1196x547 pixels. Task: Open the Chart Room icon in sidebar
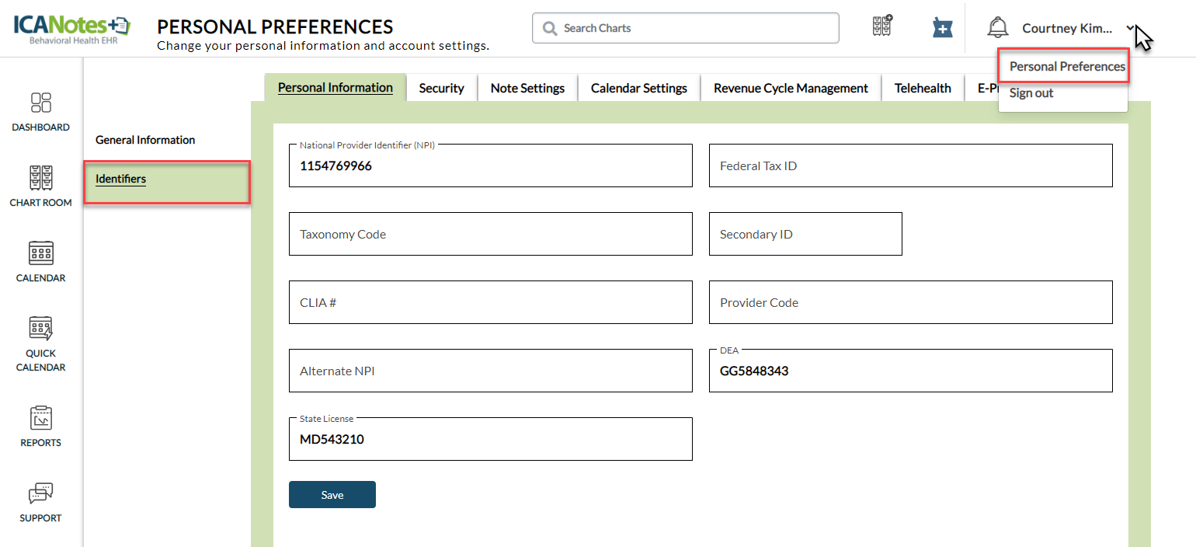[x=40, y=186]
